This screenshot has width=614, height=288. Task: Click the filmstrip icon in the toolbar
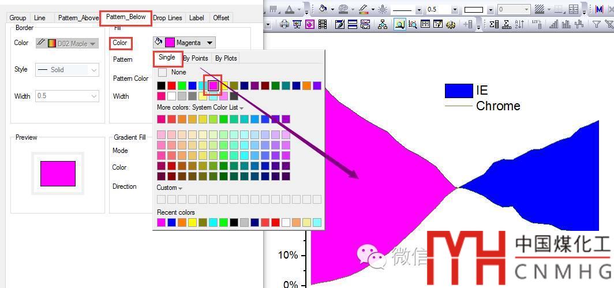[x=323, y=24]
